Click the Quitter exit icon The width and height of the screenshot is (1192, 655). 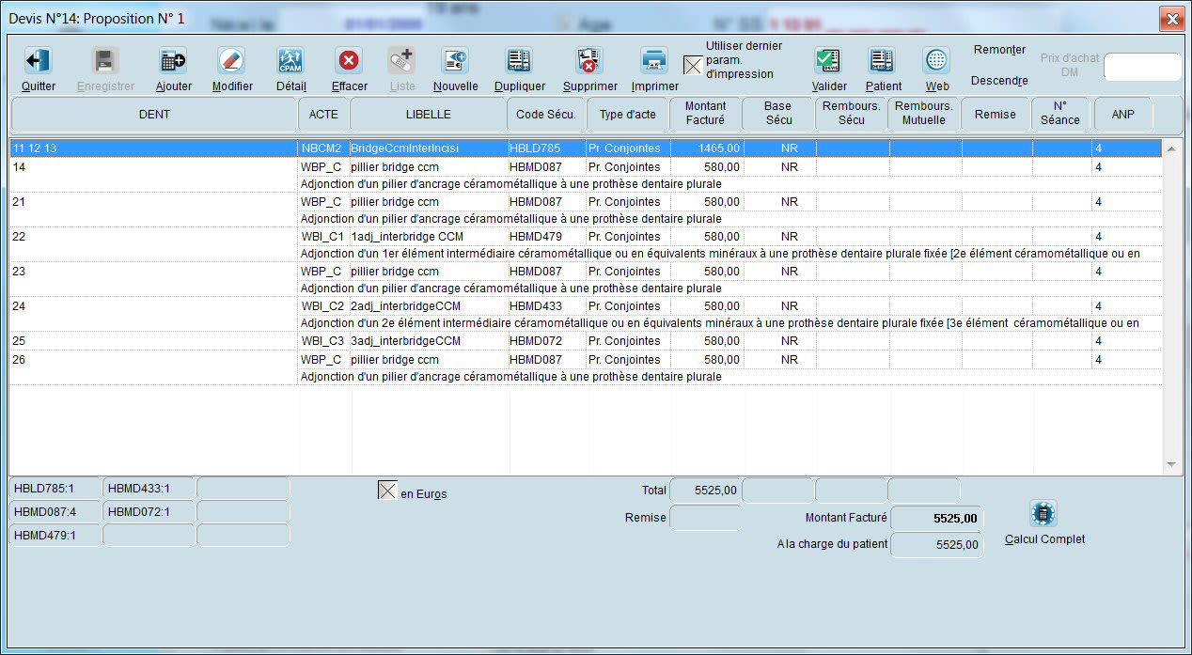click(38, 61)
